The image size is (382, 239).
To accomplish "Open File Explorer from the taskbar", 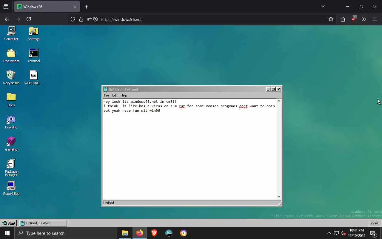I will 125,233.
